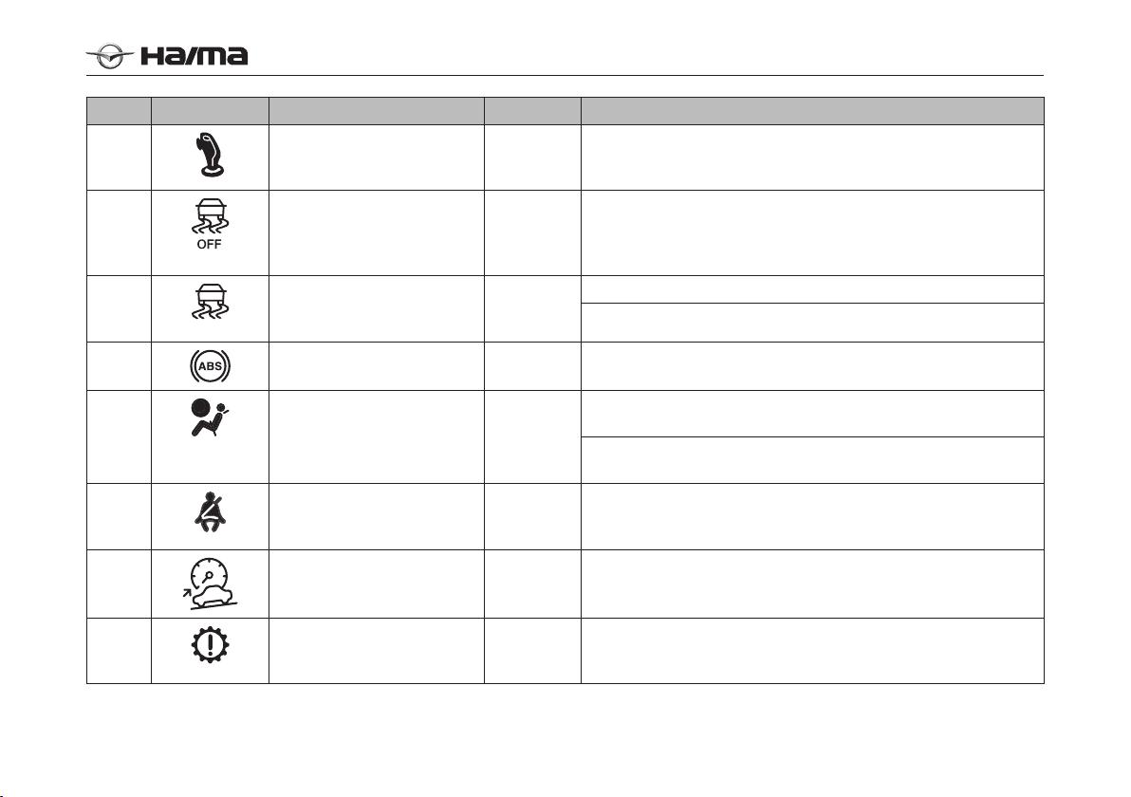
Task: Select the gray header cell above the icons column
Action: click(x=210, y=111)
